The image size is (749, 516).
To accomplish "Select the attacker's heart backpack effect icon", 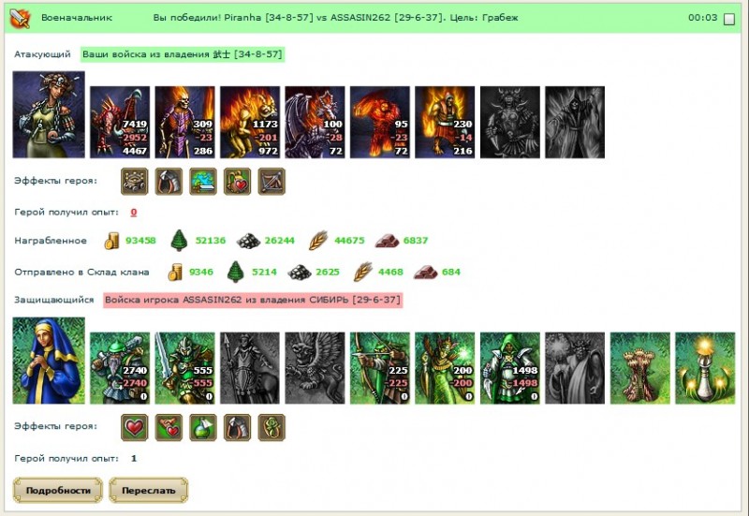I will [x=238, y=181].
